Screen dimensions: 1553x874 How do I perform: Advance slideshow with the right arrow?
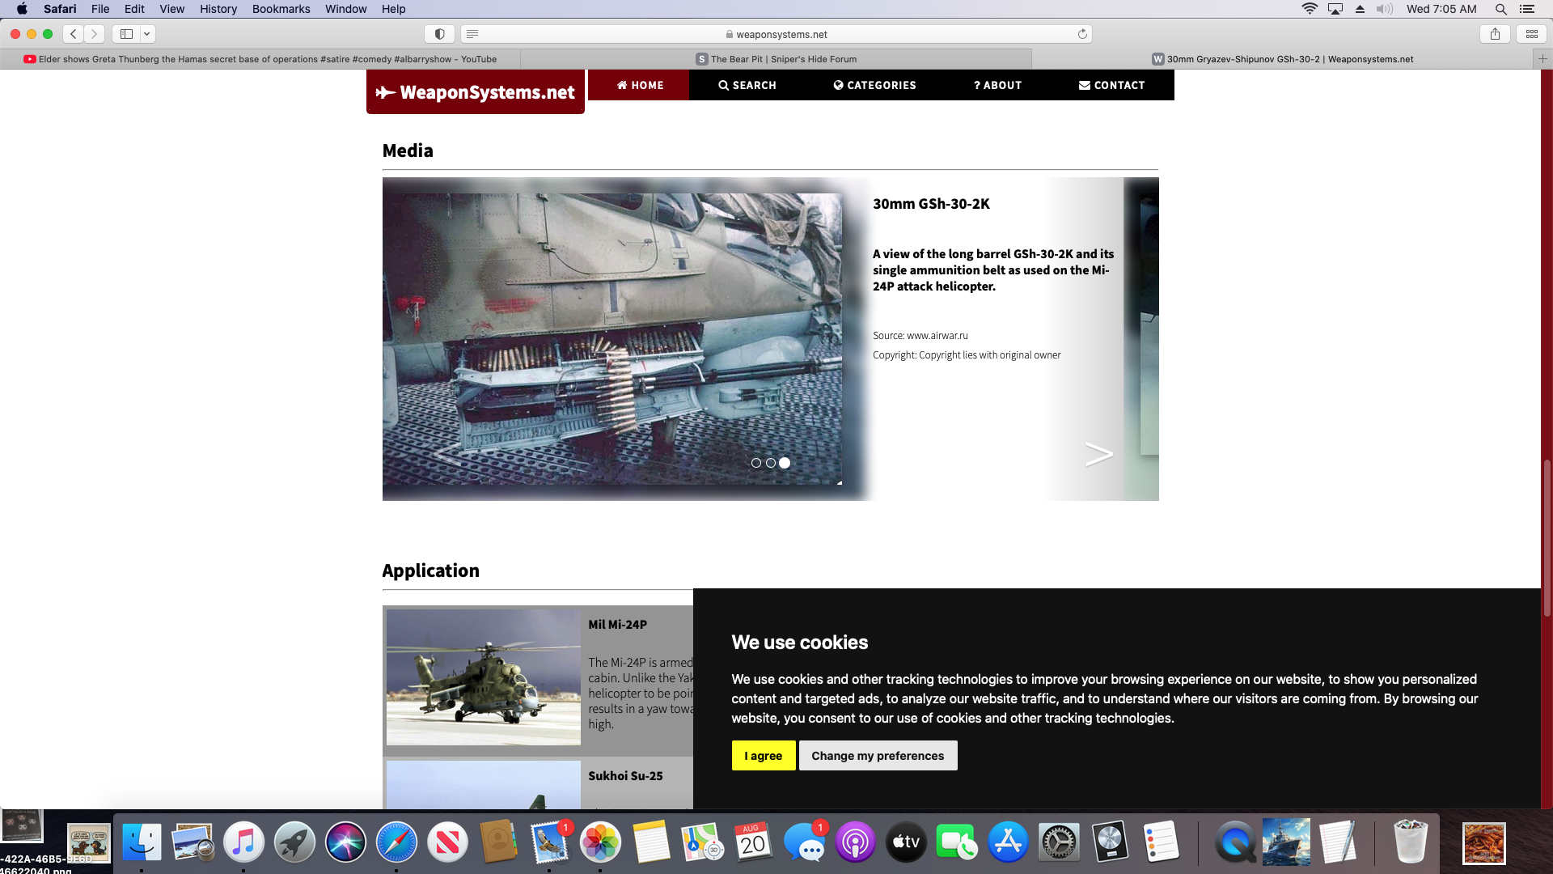tap(1098, 454)
